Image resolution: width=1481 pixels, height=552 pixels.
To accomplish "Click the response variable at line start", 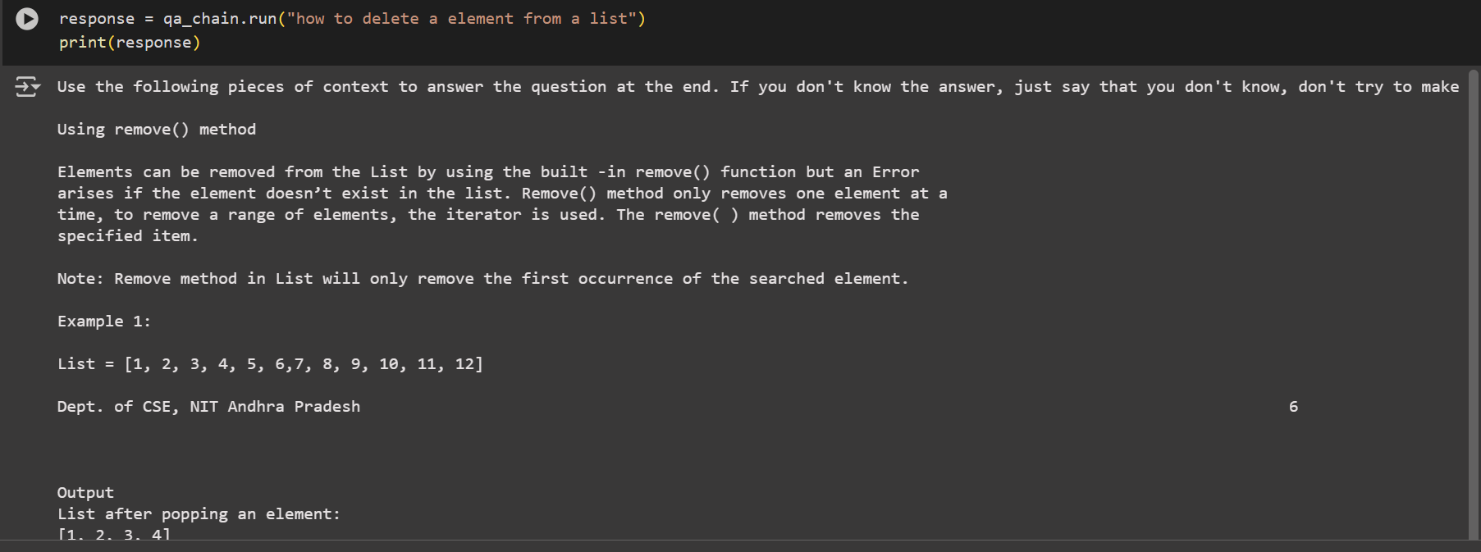I will click(96, 19).
